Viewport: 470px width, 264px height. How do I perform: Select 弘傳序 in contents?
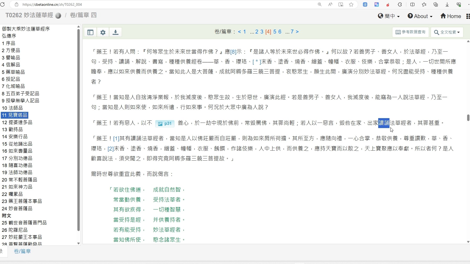point(9,36)
